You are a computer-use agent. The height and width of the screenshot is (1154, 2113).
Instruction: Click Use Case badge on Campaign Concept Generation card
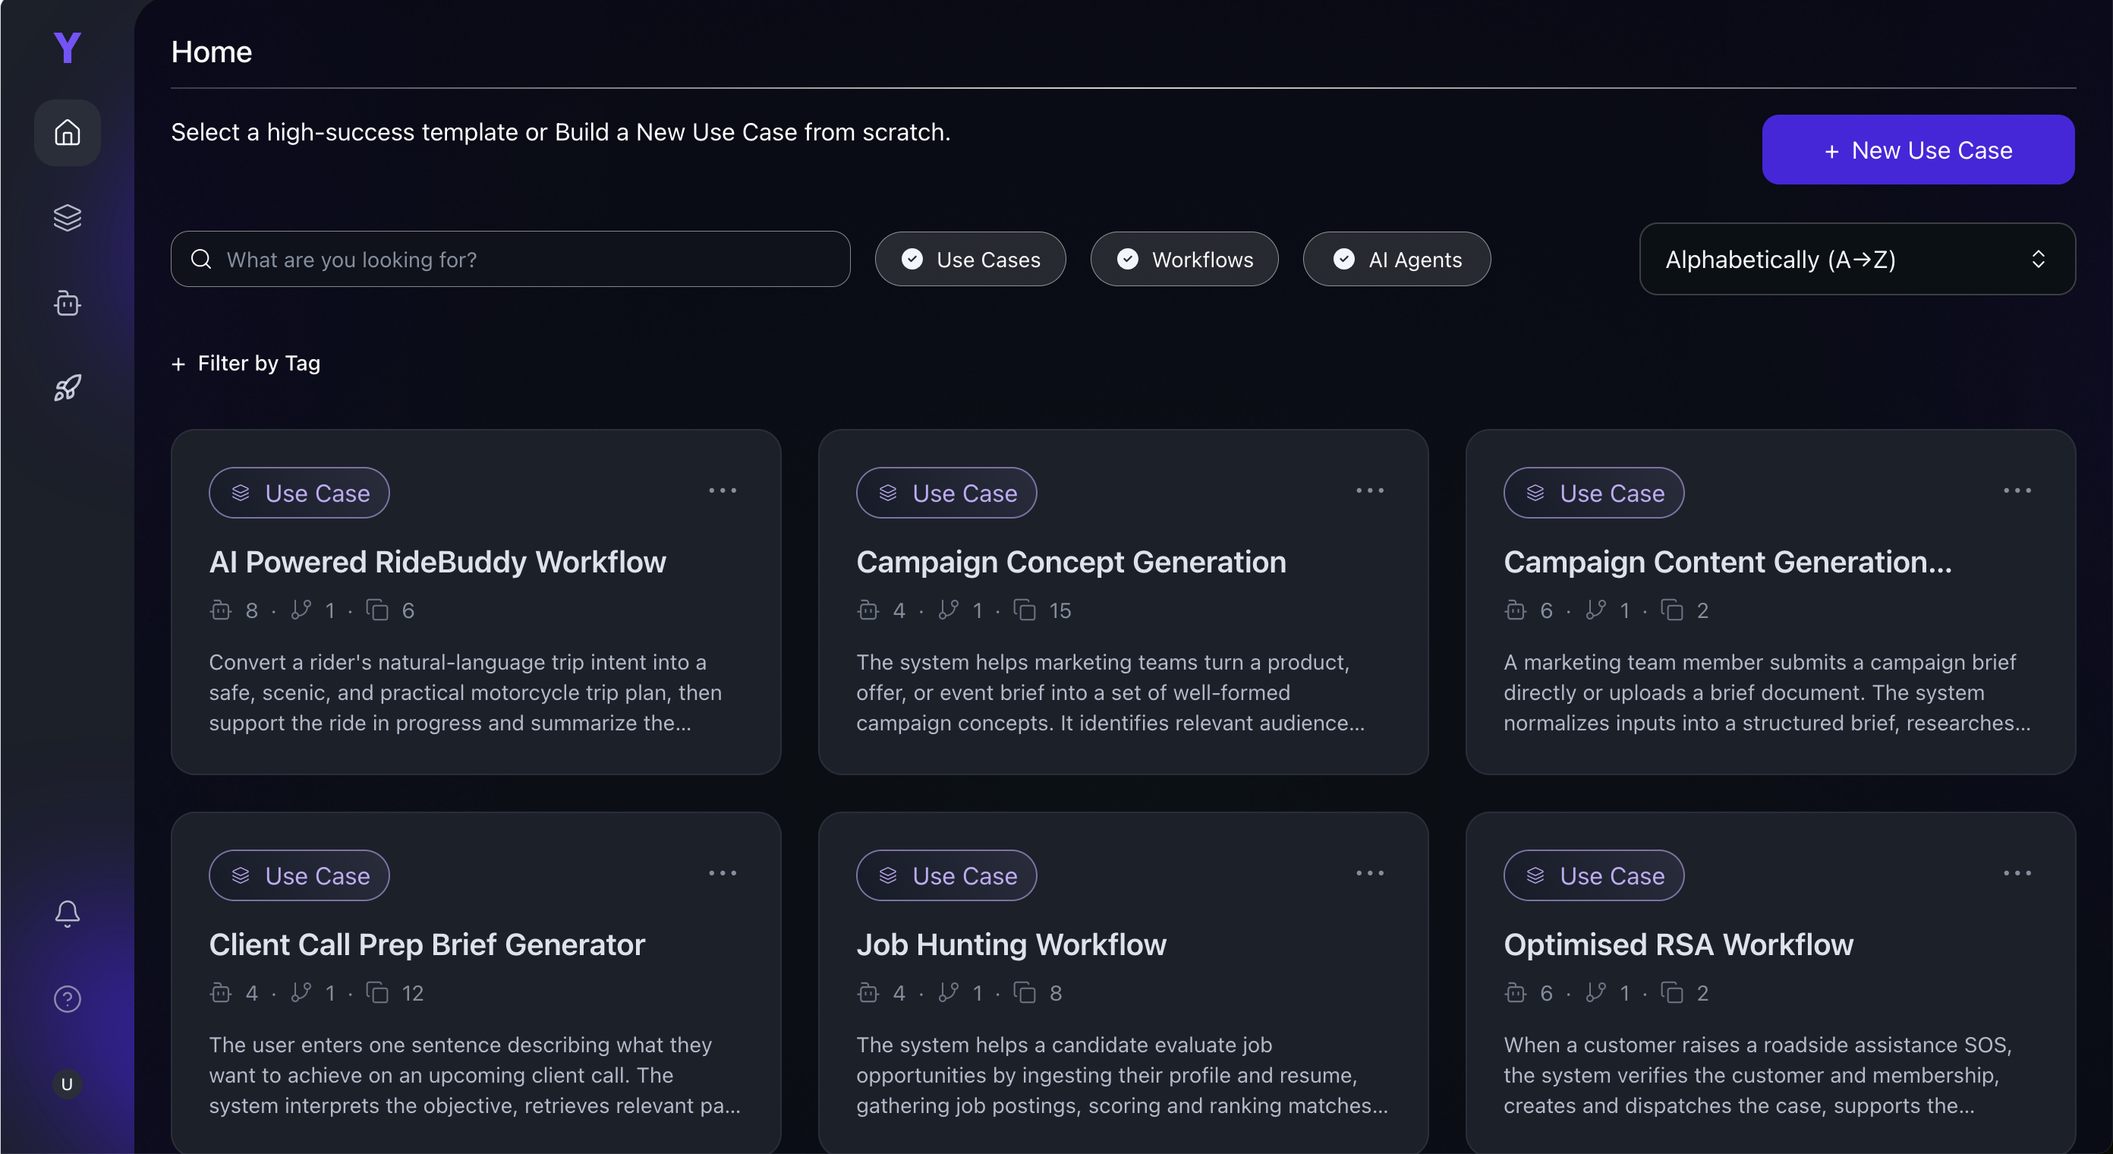(946, 493)
